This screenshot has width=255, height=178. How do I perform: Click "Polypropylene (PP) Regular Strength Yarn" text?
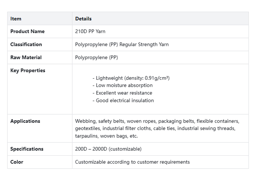tap(122, 44)
